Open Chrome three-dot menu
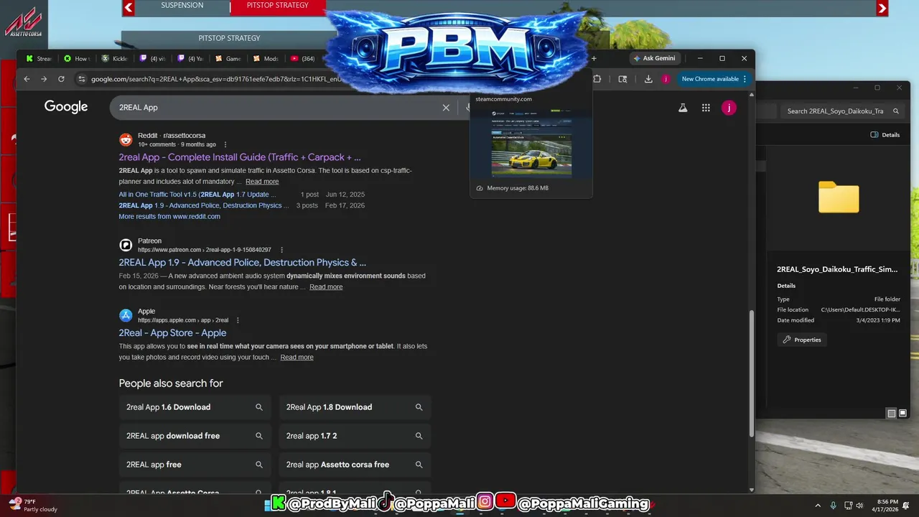Viewport: 919px width, 517px height. pos(745,79)
